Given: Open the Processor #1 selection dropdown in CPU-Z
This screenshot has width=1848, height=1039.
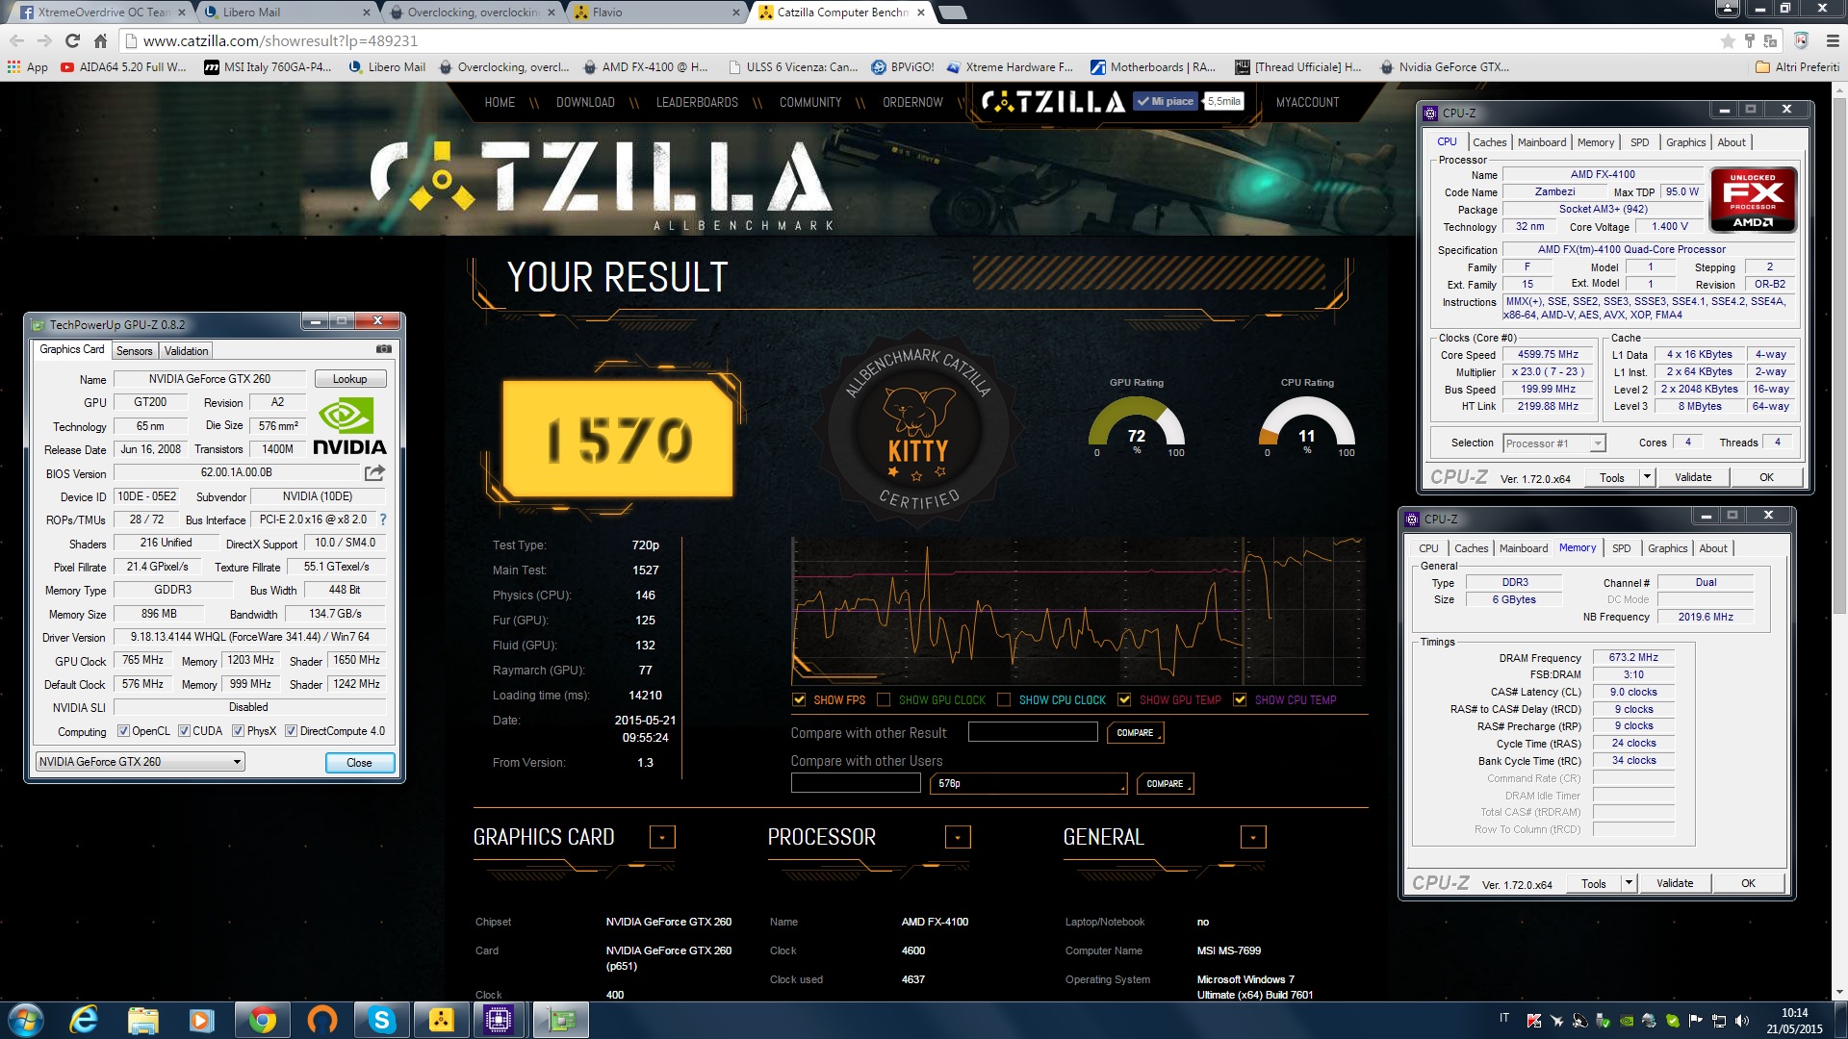Looking at the screenshot, I should point(1554,443).
